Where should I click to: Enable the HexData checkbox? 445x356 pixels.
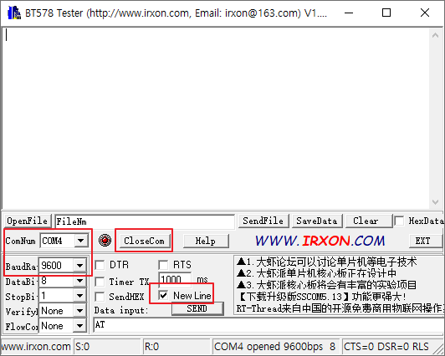(x=399, y=221)
